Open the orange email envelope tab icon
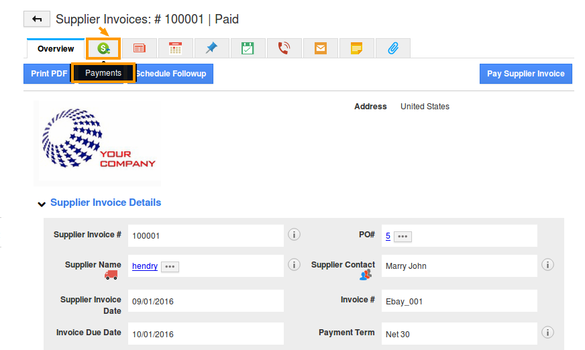Screen dimensions: 585x350 (x=321, y=48)
